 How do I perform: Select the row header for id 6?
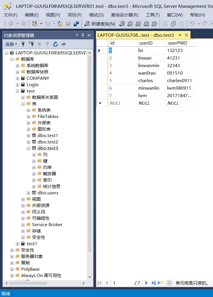click(x=102, y=88)
